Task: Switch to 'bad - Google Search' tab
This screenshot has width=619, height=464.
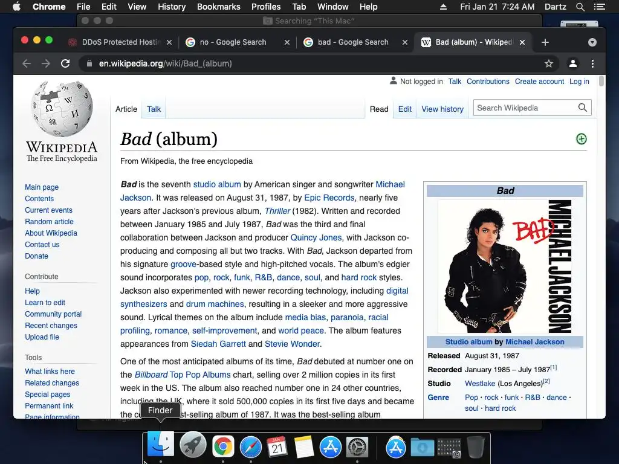Action: click(353, 42)
